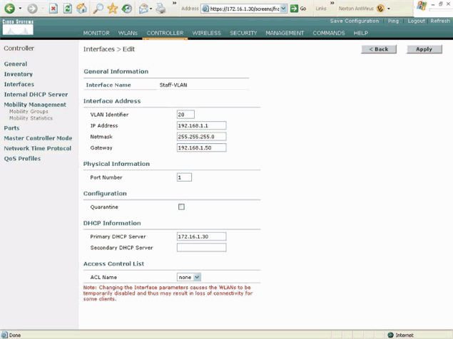Open the Search magnifier icon
The width and height of the screenshot is (453, 339).
pyautogui.click(x=98, y=9)
